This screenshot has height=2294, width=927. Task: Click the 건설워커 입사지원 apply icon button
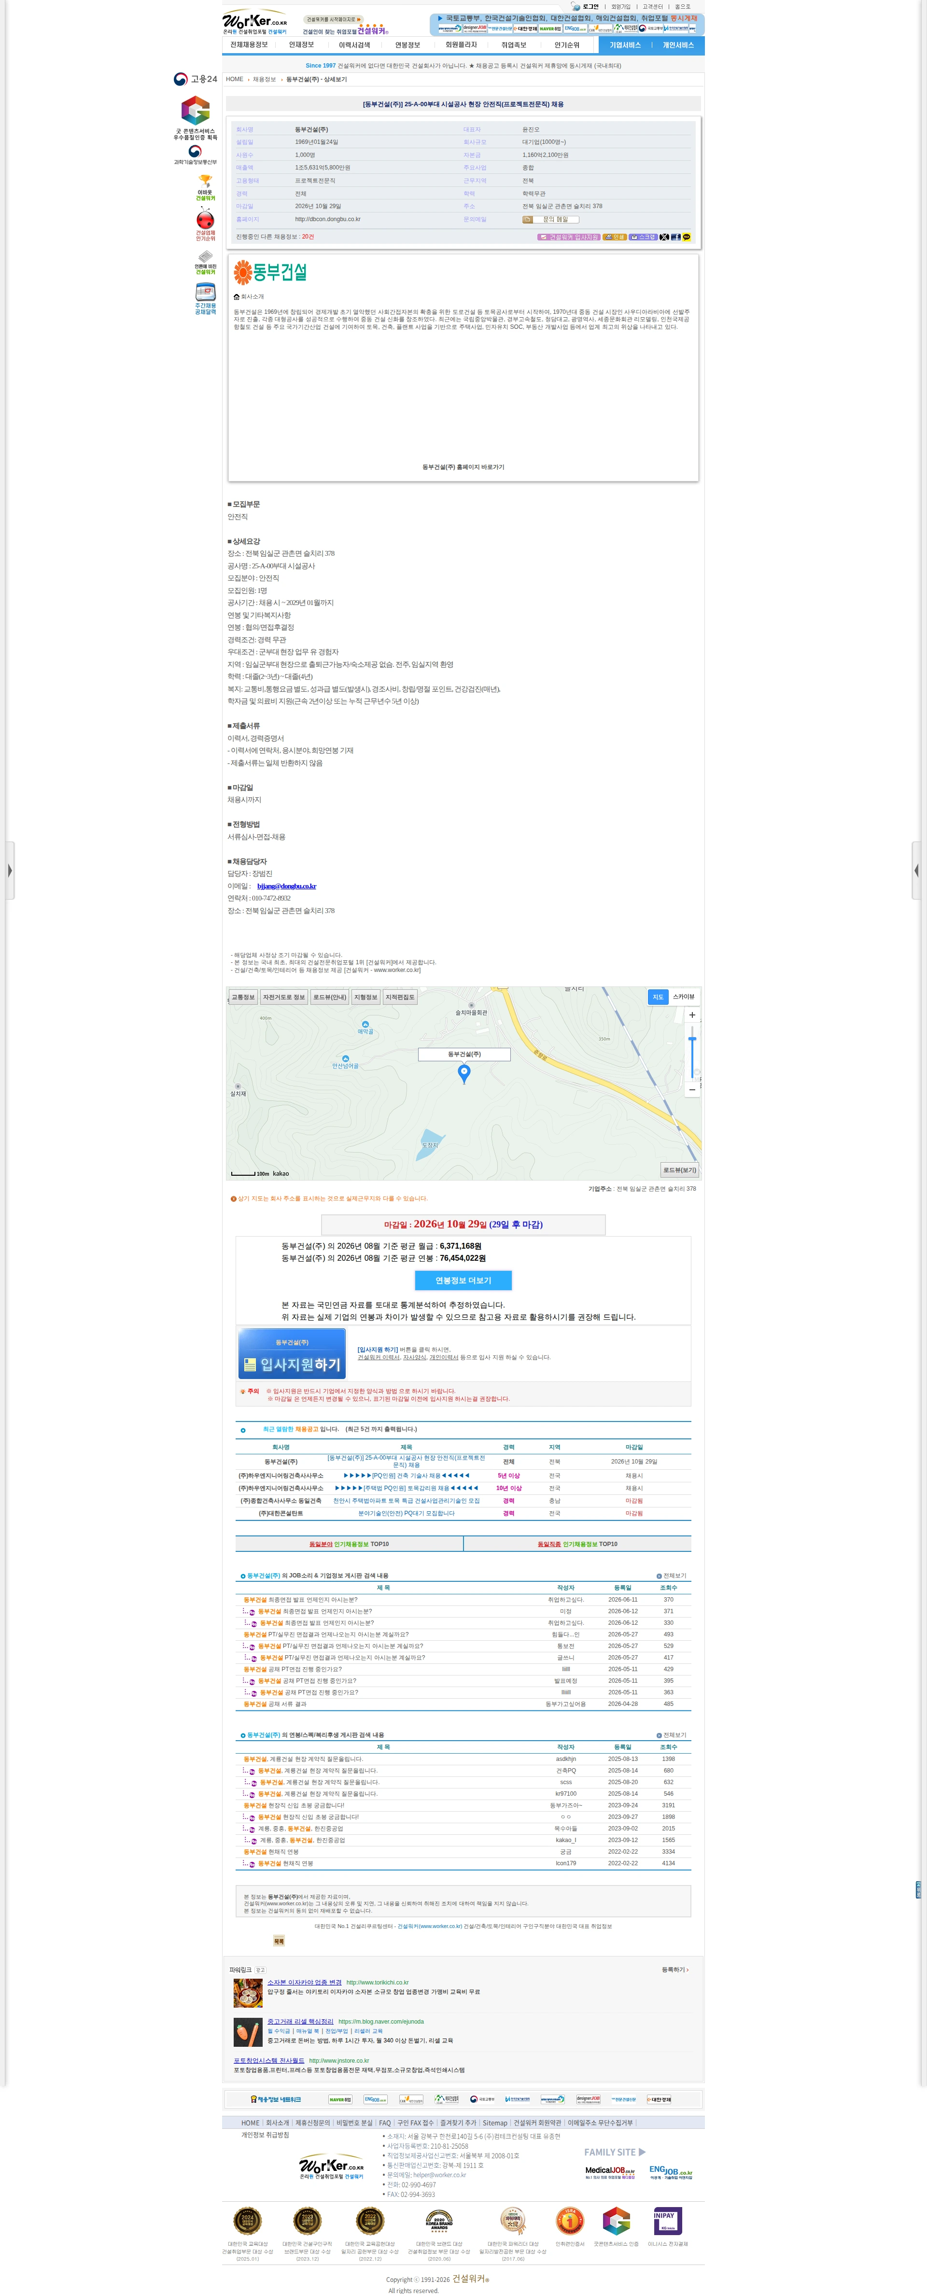(569, 237)
